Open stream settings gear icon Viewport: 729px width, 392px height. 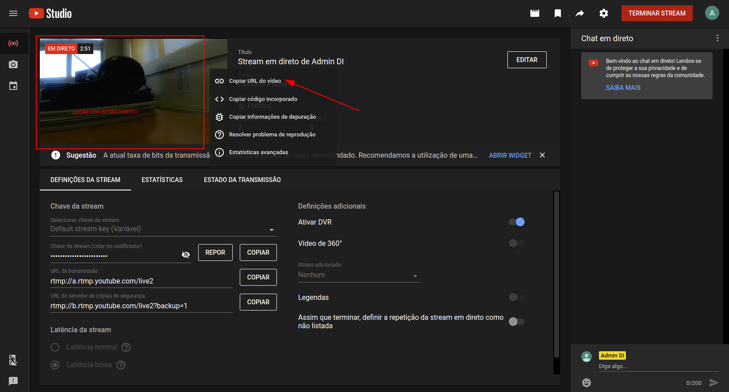click(604, 13)
